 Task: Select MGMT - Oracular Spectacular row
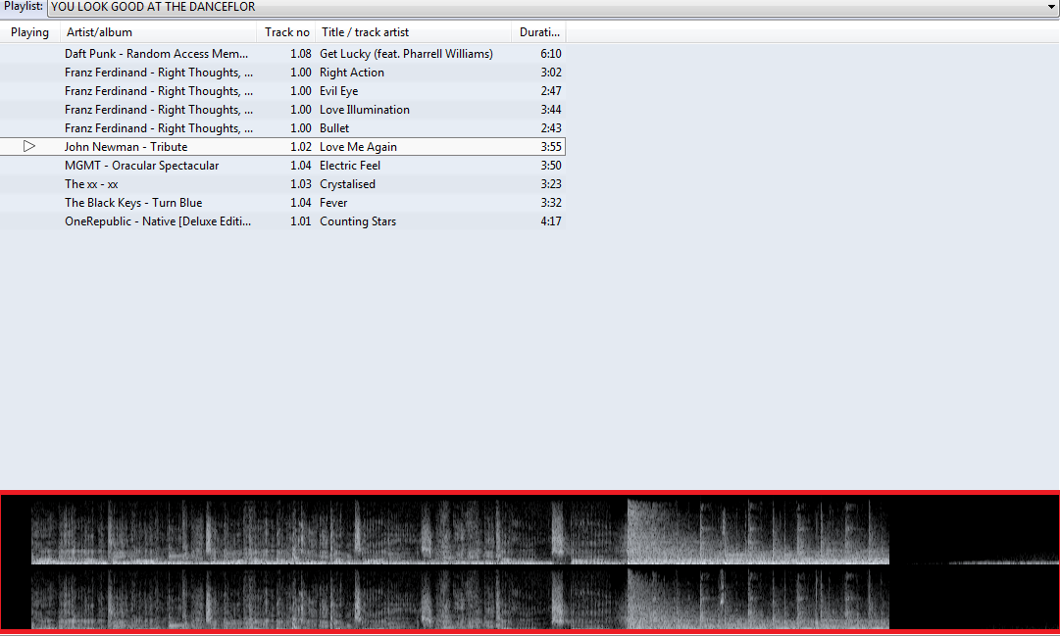[282, 166]
